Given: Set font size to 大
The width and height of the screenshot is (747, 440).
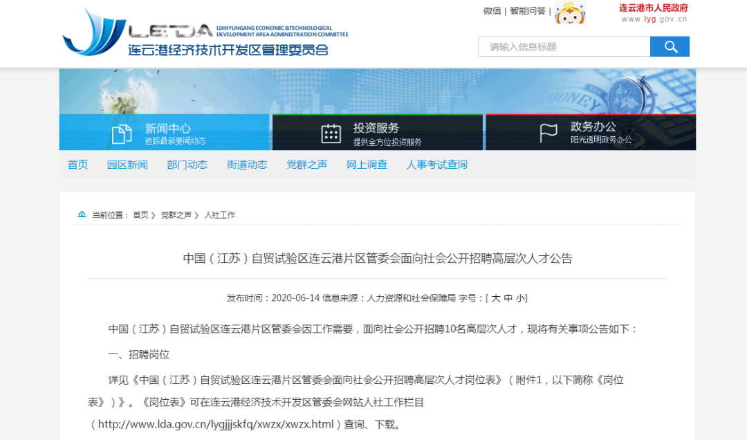Looking at the screenshot, I should pos(496,298).
